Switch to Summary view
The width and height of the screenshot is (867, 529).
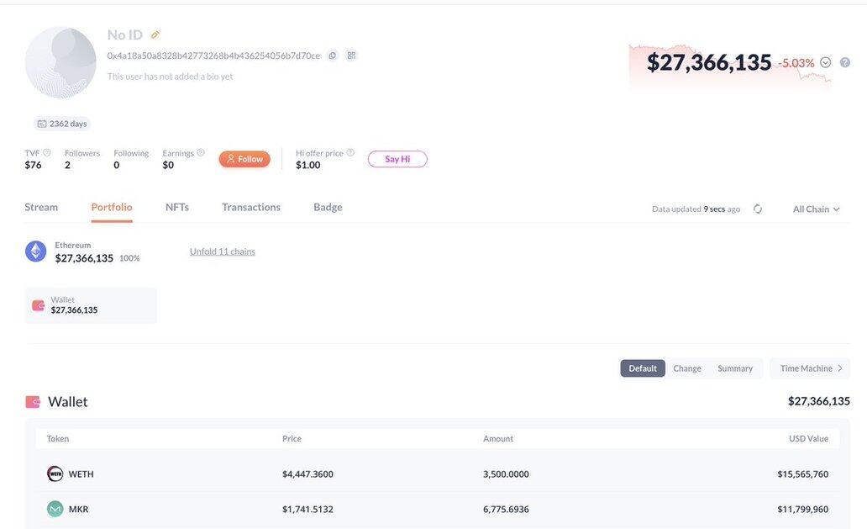pos(735,368)
